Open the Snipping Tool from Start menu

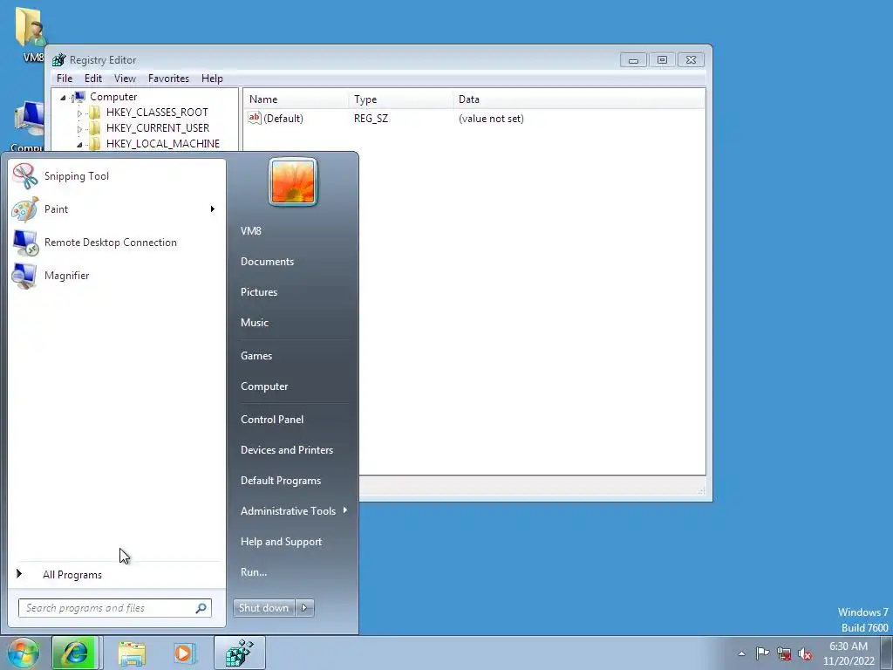pos(117,176)
